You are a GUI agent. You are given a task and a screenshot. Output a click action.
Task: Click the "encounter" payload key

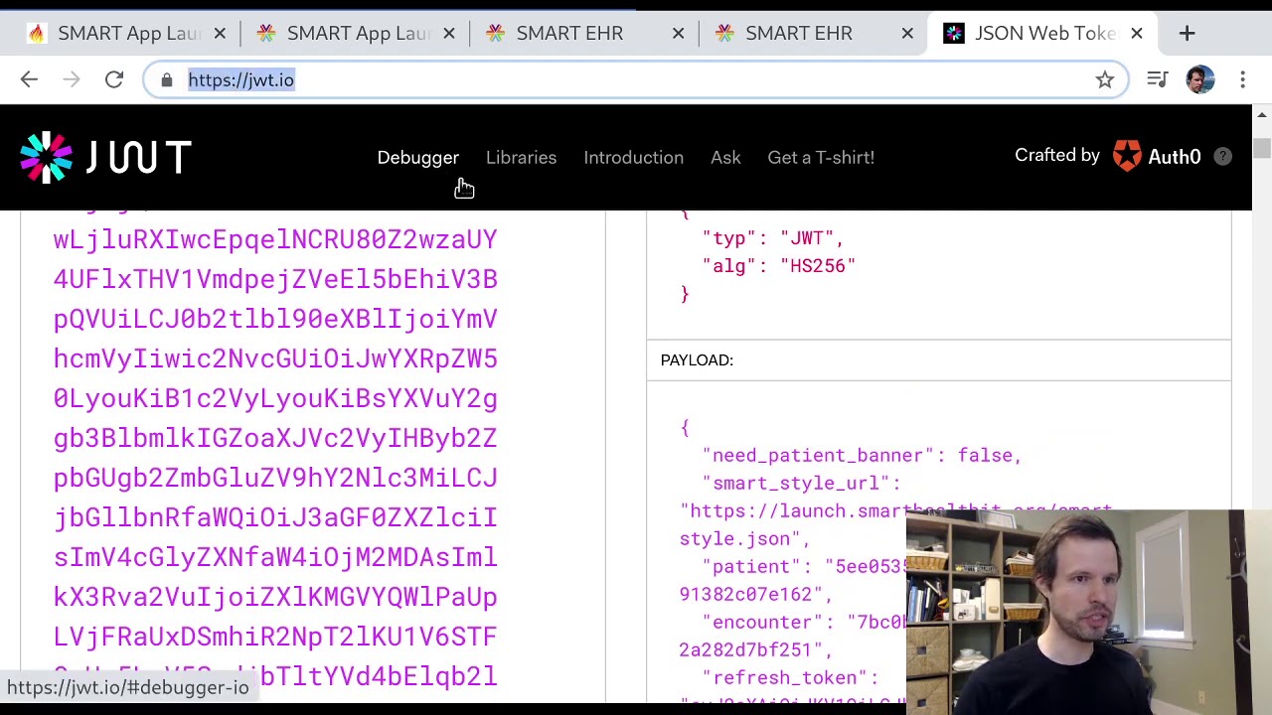(768, 622)
